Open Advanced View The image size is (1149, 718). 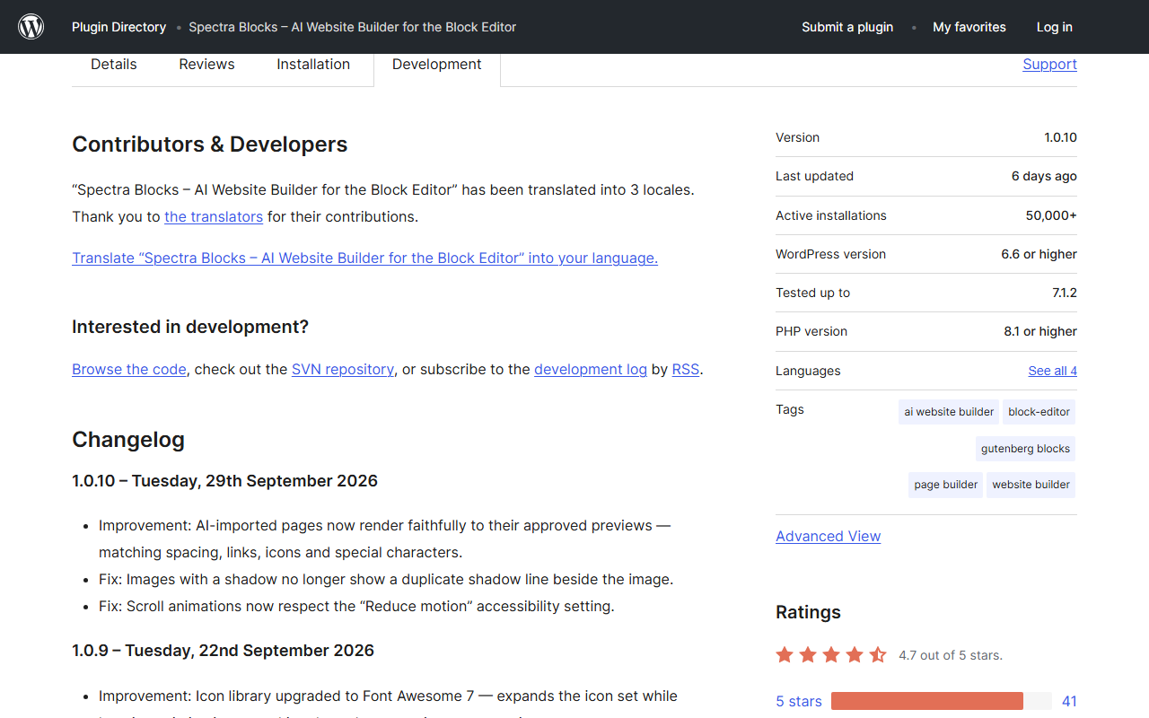pyautogui.click(x=828, y=536)
